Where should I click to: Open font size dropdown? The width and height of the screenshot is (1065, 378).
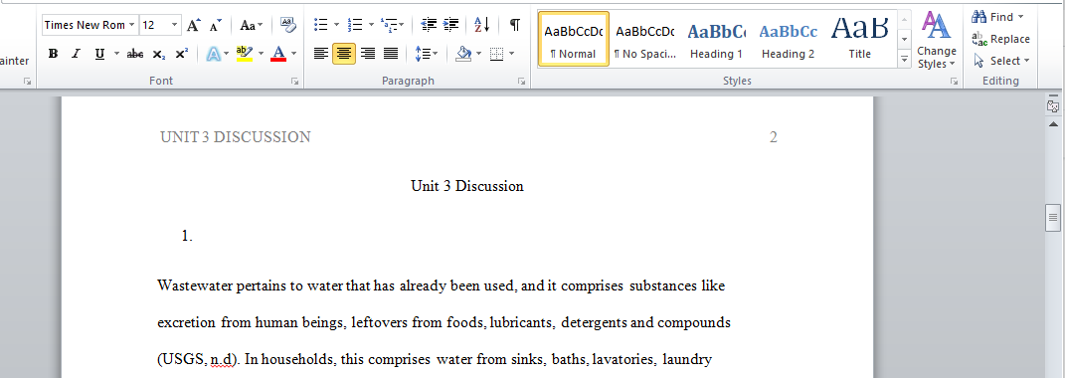tap(175, 25)
